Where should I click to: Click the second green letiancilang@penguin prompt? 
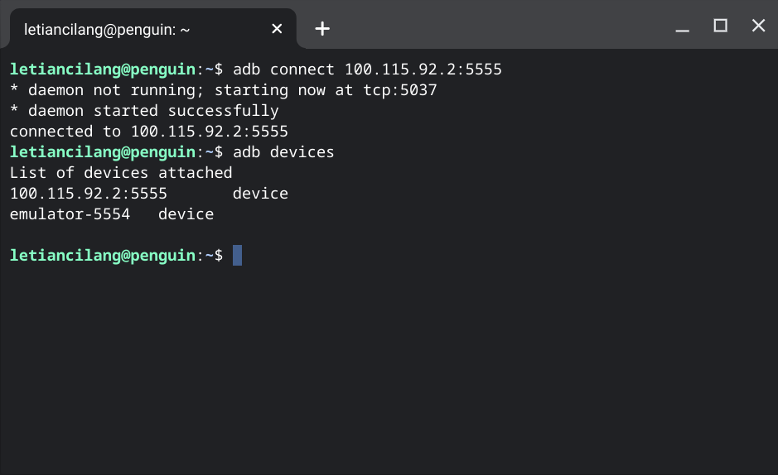pos(103,152)
